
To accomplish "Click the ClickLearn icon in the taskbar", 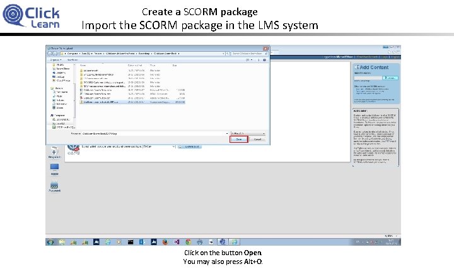I will click(223, 242).
